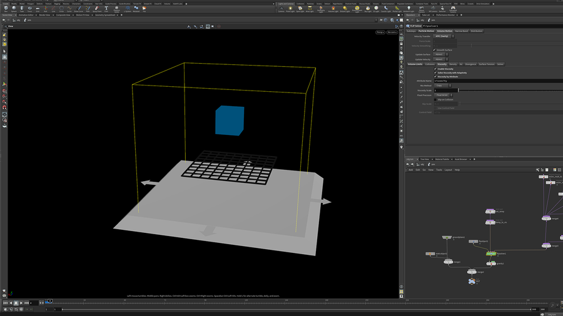Open network editor Layout menu
This screenshot has height=316, width=563.
click(x=448, y=170)
